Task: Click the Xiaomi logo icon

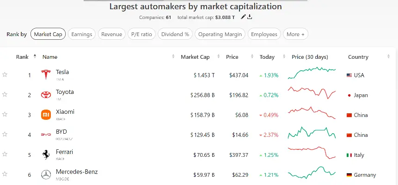Action: point(45,115)
